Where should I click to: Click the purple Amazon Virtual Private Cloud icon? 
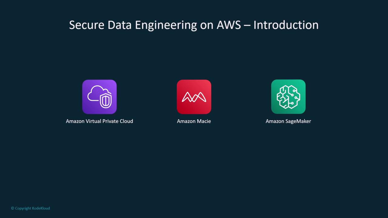coord(99,97)
